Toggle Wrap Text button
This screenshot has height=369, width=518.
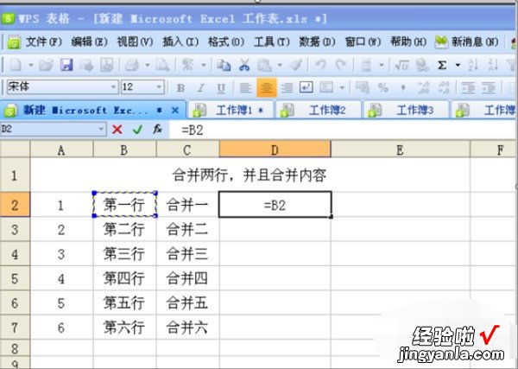pos(306,87)
